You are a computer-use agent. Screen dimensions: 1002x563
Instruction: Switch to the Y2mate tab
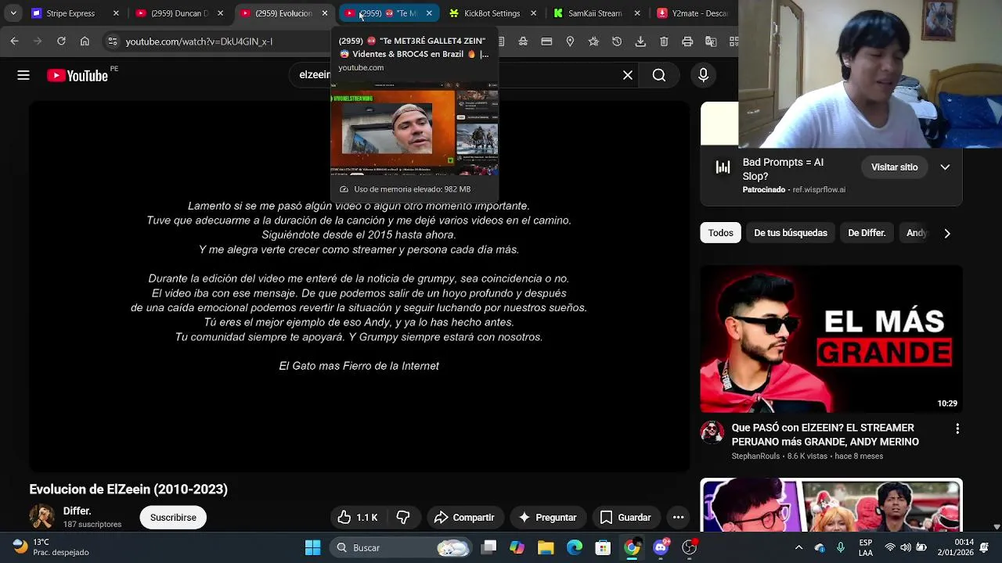pos(694,13)
